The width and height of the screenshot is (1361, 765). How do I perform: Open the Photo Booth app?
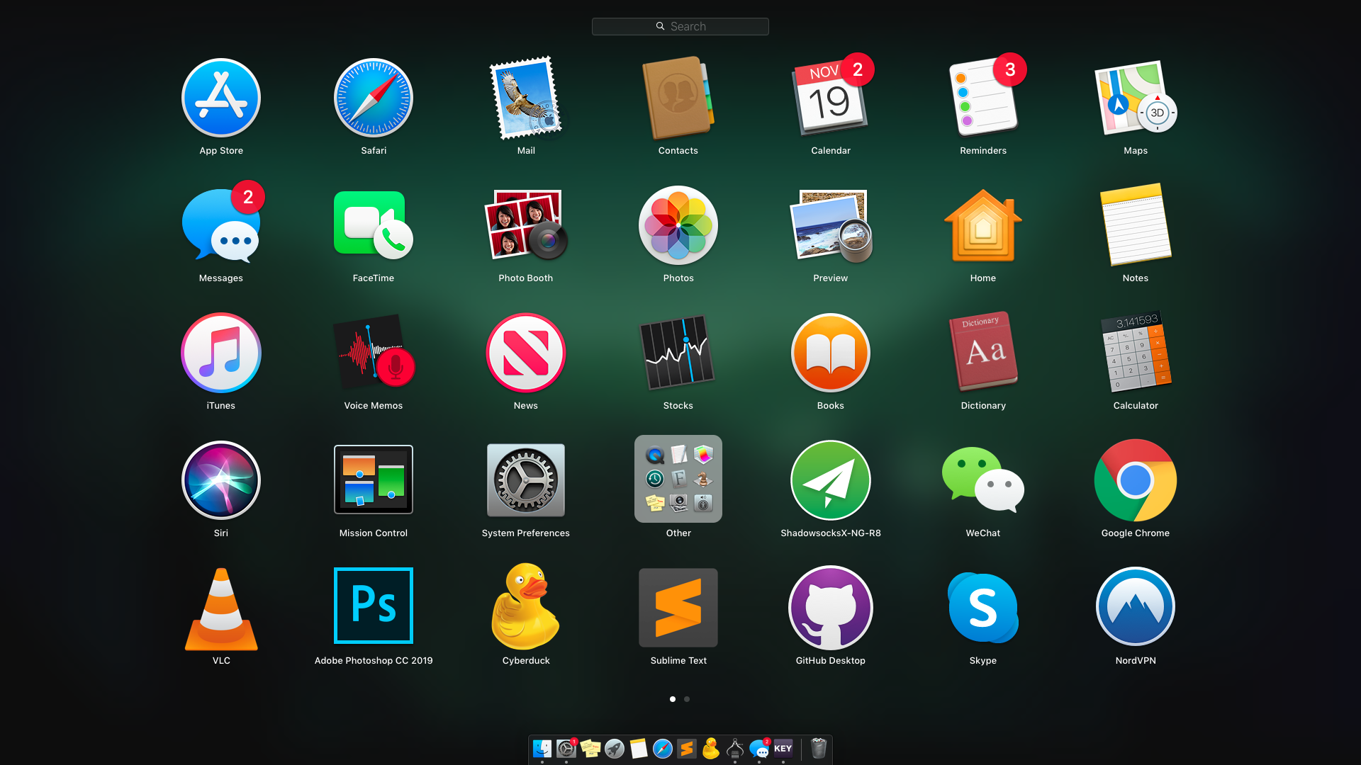pyautogui.click(x=526, y=225)
